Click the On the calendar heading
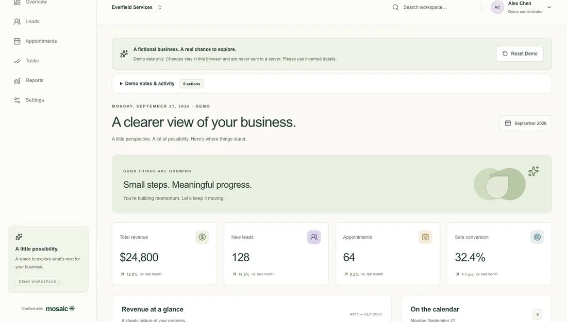The height and width of the screenshot is (322, 567). [x=435, y=309]
